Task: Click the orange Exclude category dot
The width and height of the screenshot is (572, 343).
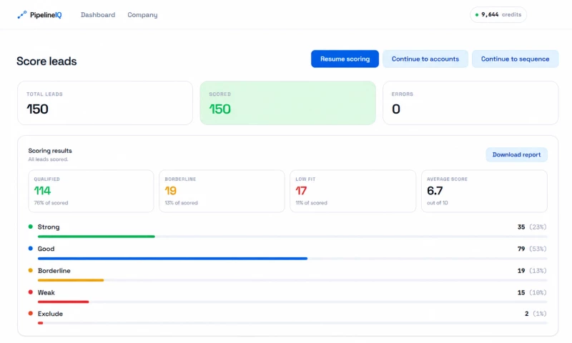Action: [31, 313]
